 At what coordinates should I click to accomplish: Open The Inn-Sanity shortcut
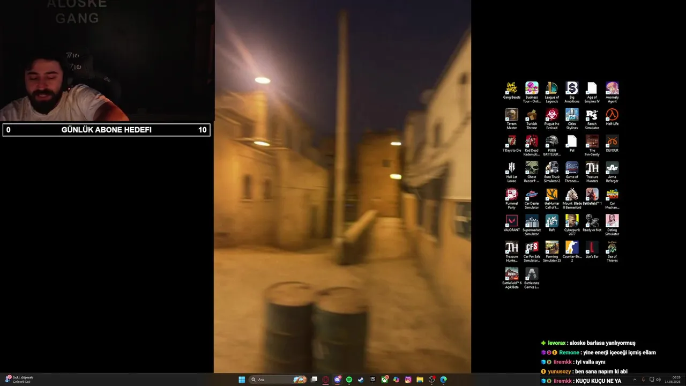pos(592,145)
